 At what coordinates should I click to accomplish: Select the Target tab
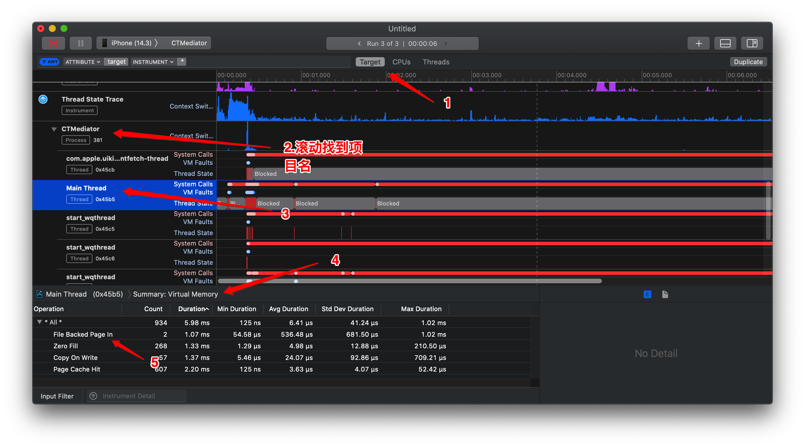coord(370,62)
